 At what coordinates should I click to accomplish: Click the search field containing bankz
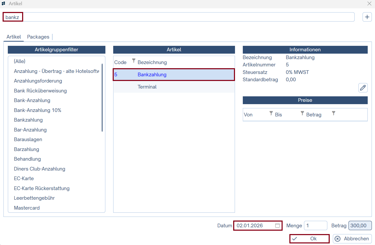click(x=182, y=17)
